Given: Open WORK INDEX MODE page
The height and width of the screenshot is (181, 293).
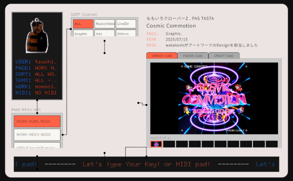Looking at the screenshot, I should 37,134.
